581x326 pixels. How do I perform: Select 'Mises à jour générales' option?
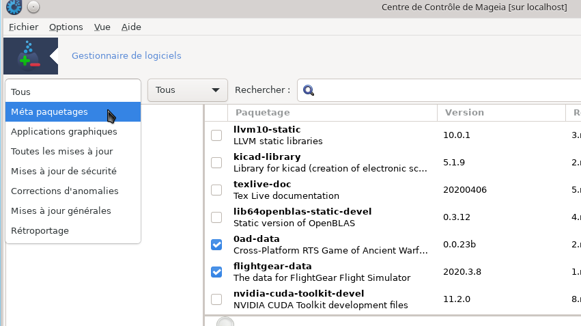73,210
